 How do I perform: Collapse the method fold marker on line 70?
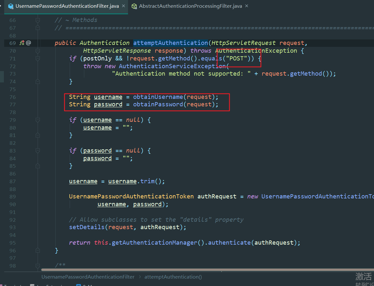(x=38, y=51)
